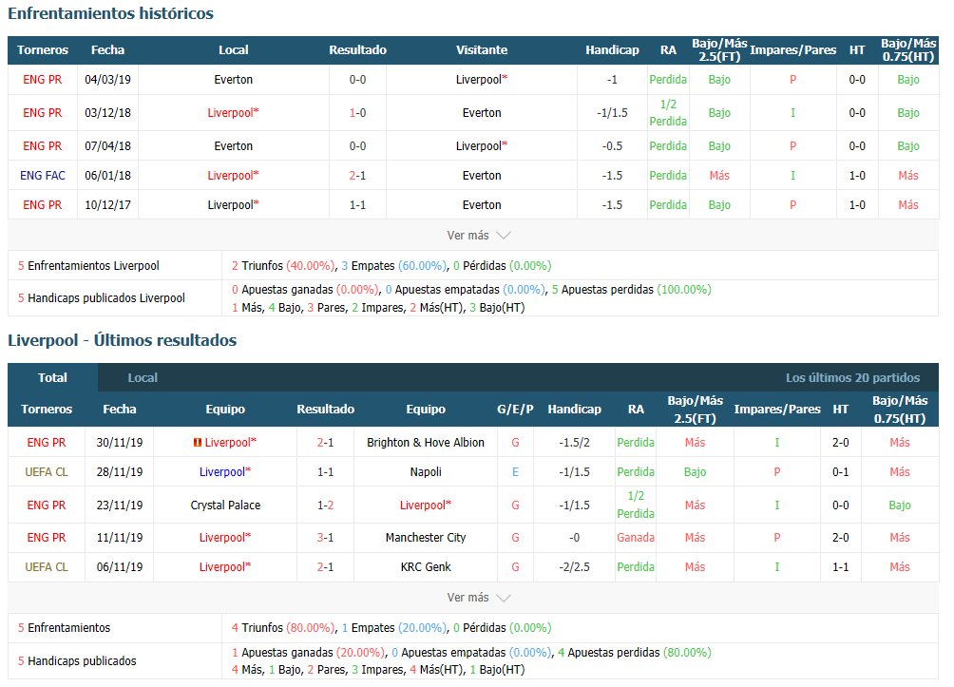This screenshot has width=954, height=687.
Task: Click the 1/2 Perdida cell in Crystal Palace row
Action: coord(635,506)
